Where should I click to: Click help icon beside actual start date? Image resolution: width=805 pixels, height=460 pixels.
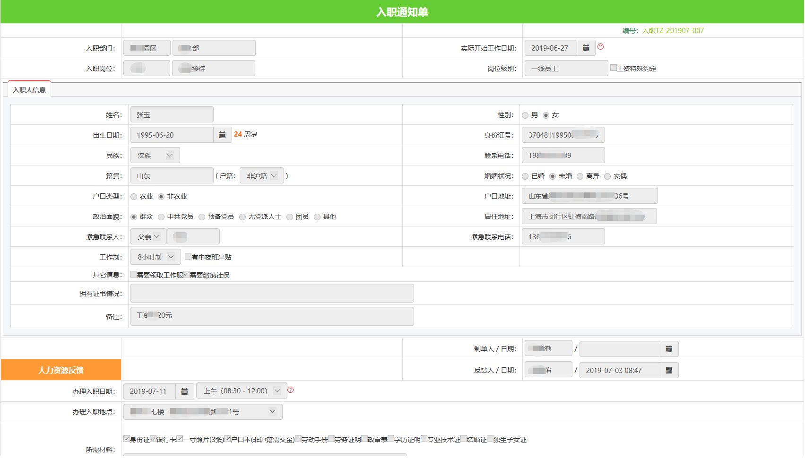click(600, 47)
